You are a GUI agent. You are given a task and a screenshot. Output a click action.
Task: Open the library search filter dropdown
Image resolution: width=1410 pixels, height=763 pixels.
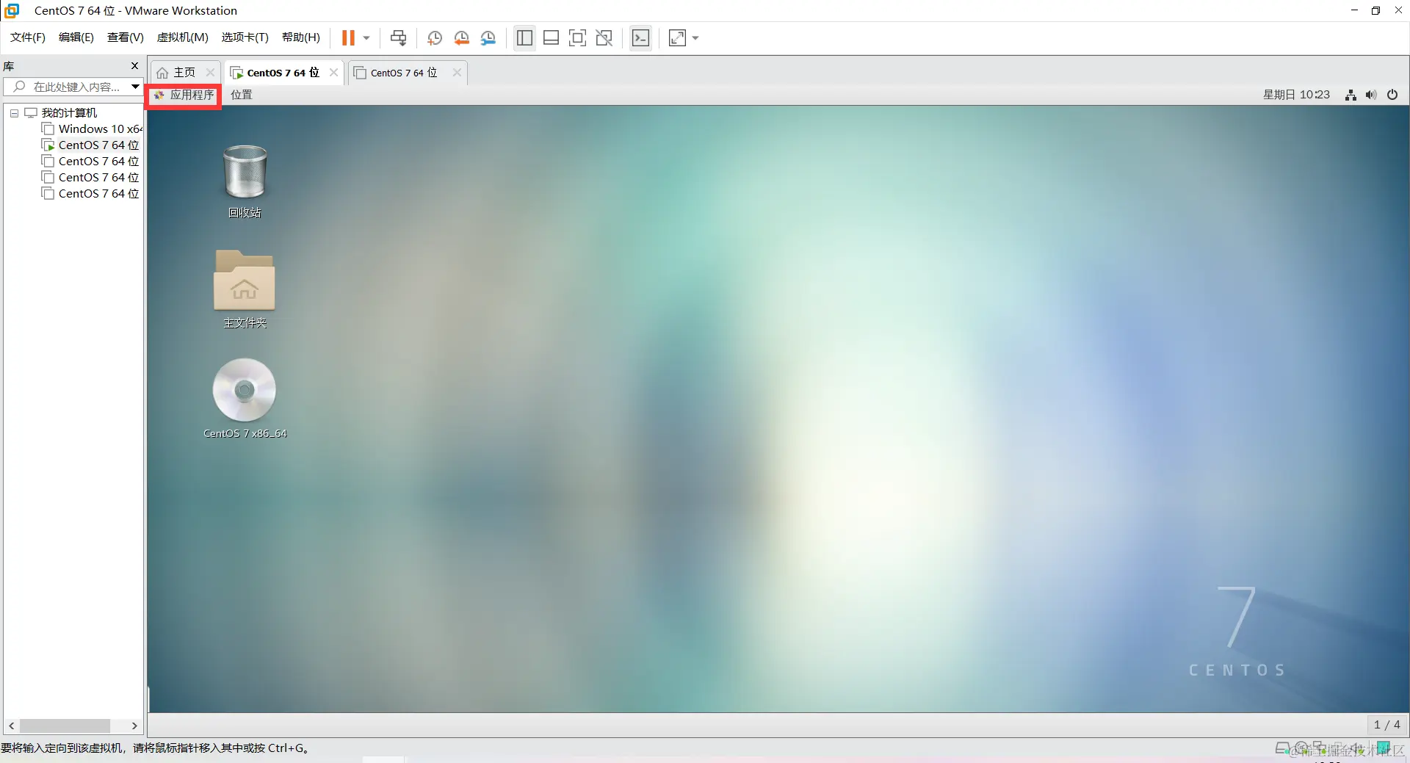coord(135,87)
